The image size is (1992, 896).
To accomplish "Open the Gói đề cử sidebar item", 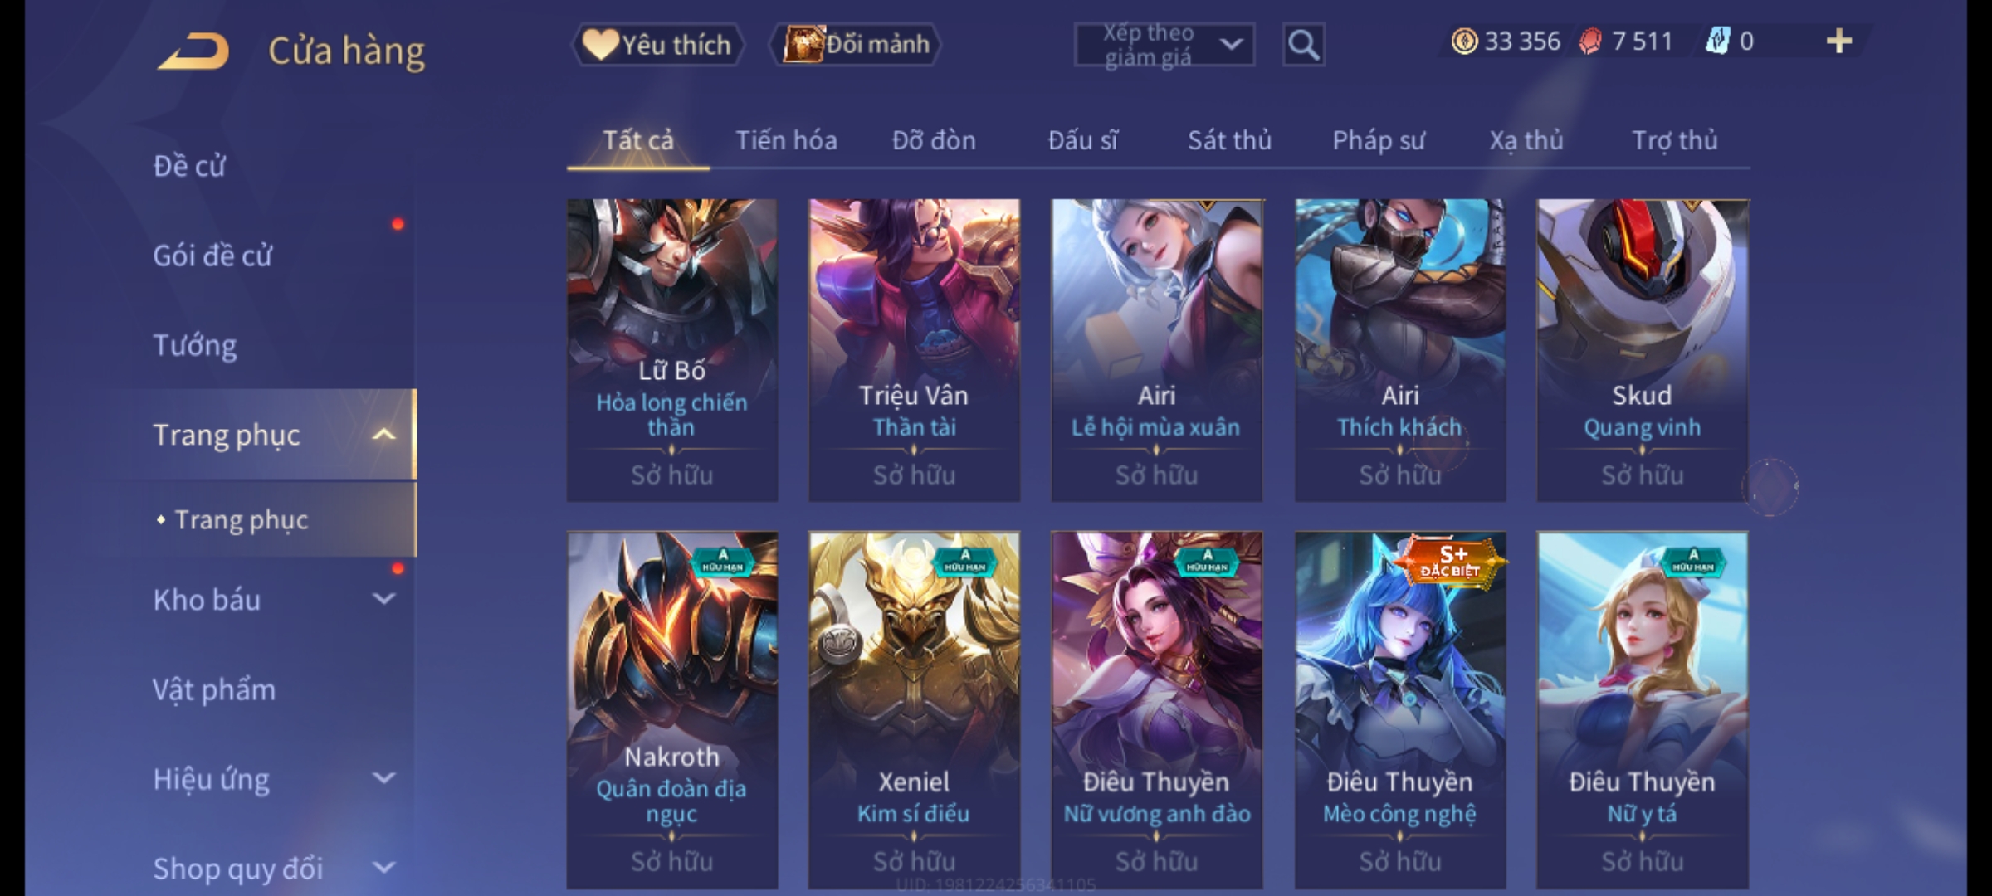I will (x=212, y=256).
